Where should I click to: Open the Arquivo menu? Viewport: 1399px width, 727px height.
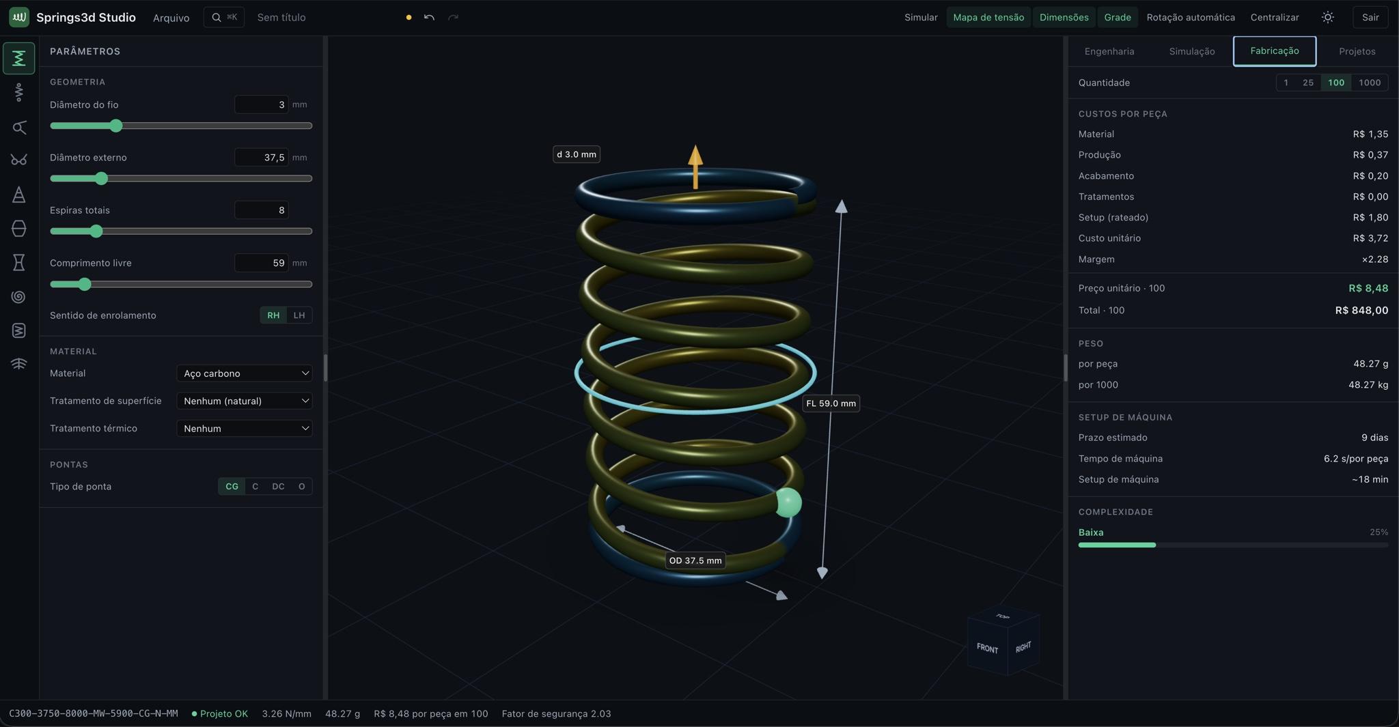click(x=171, y=18)
